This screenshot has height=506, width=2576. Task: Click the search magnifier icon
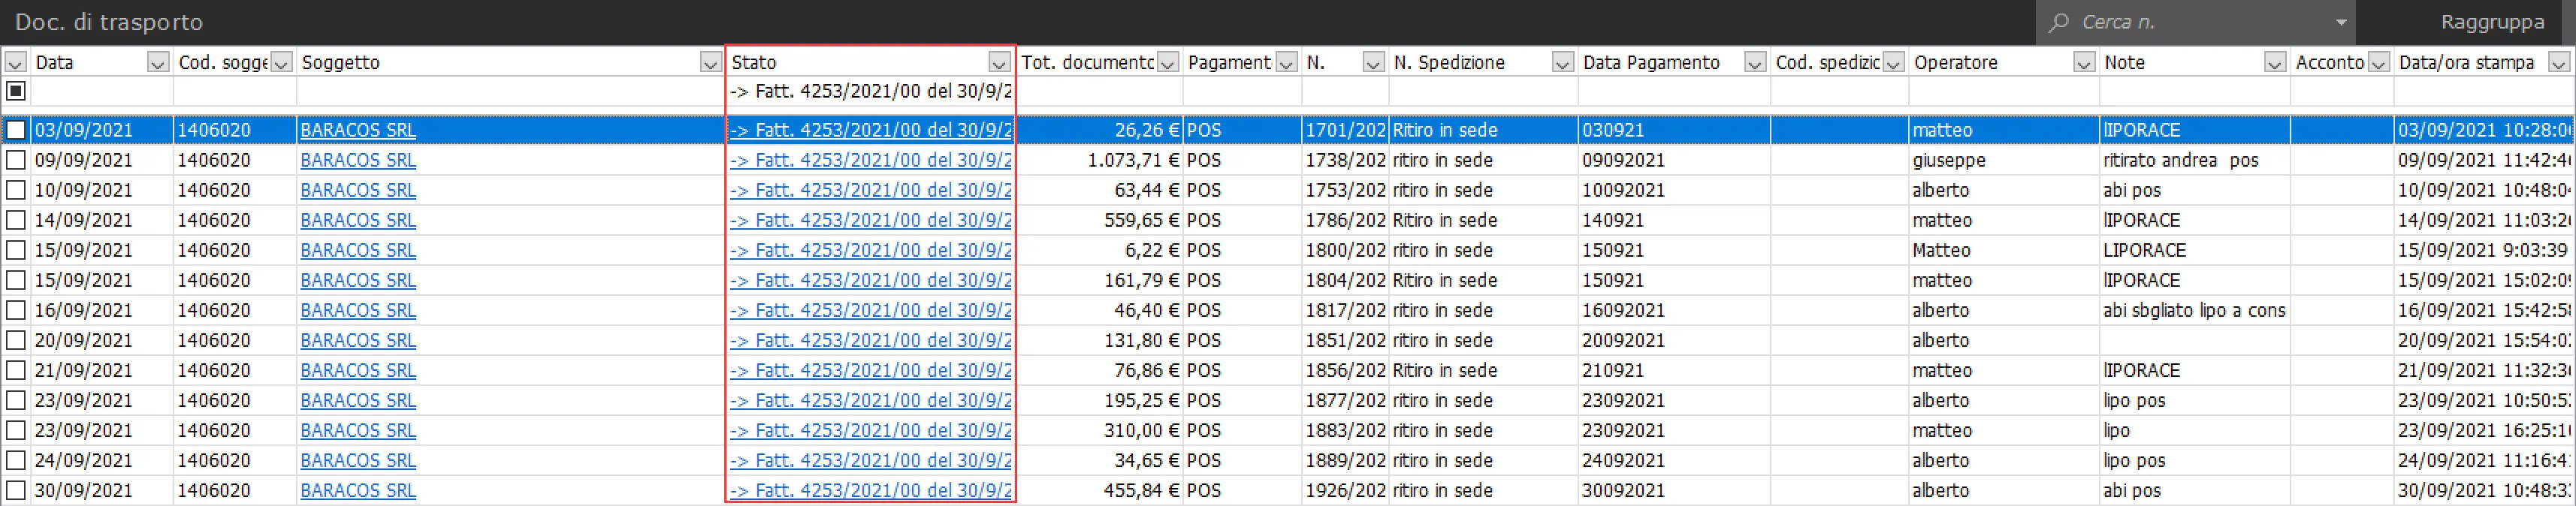[x=2059, y=22]
